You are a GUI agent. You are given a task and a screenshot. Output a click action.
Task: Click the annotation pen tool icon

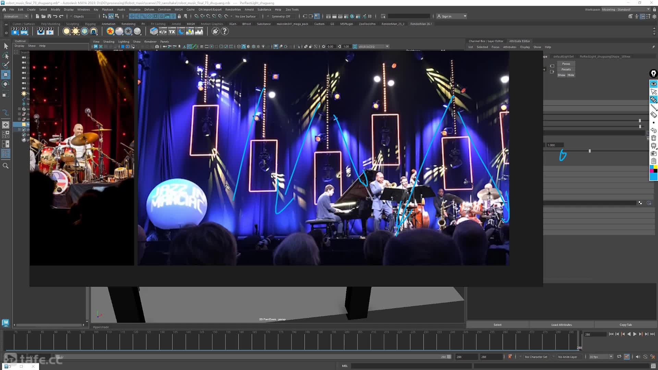pos(654,100)
